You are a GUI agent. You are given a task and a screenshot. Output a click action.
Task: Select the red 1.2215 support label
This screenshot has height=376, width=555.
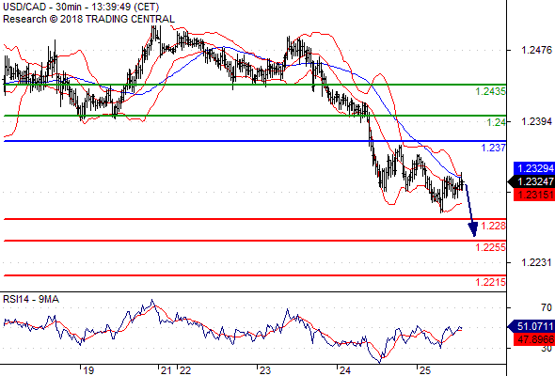pos(490,282)
